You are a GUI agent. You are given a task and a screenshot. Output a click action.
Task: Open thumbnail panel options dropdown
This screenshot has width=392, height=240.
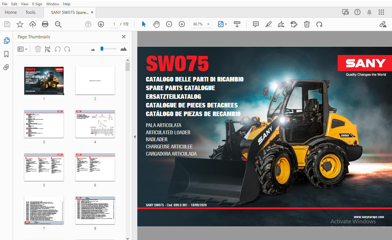pyautogui.click(x=22, y=49)
